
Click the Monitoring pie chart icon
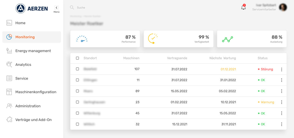pos(9,37)
